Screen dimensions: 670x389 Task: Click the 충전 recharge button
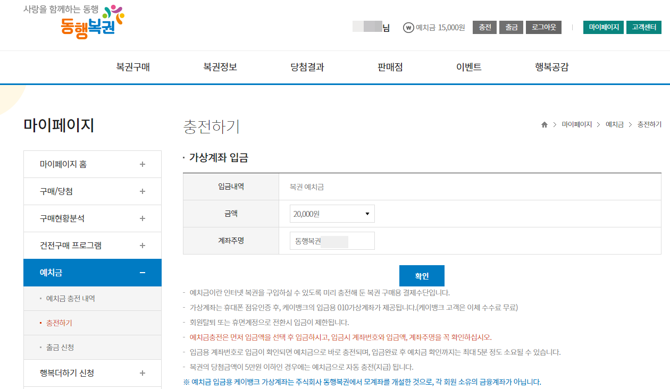point(484,27)
